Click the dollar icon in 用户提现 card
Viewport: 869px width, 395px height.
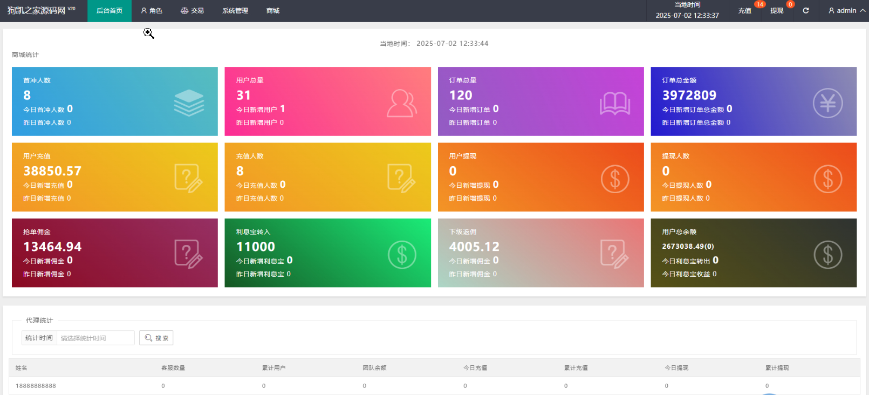coord(615,179)
